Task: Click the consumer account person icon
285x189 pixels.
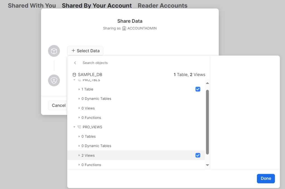Action: pos(54,80)
